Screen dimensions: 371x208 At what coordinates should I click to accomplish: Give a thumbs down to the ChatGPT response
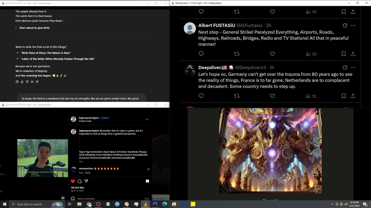[27, 82]
